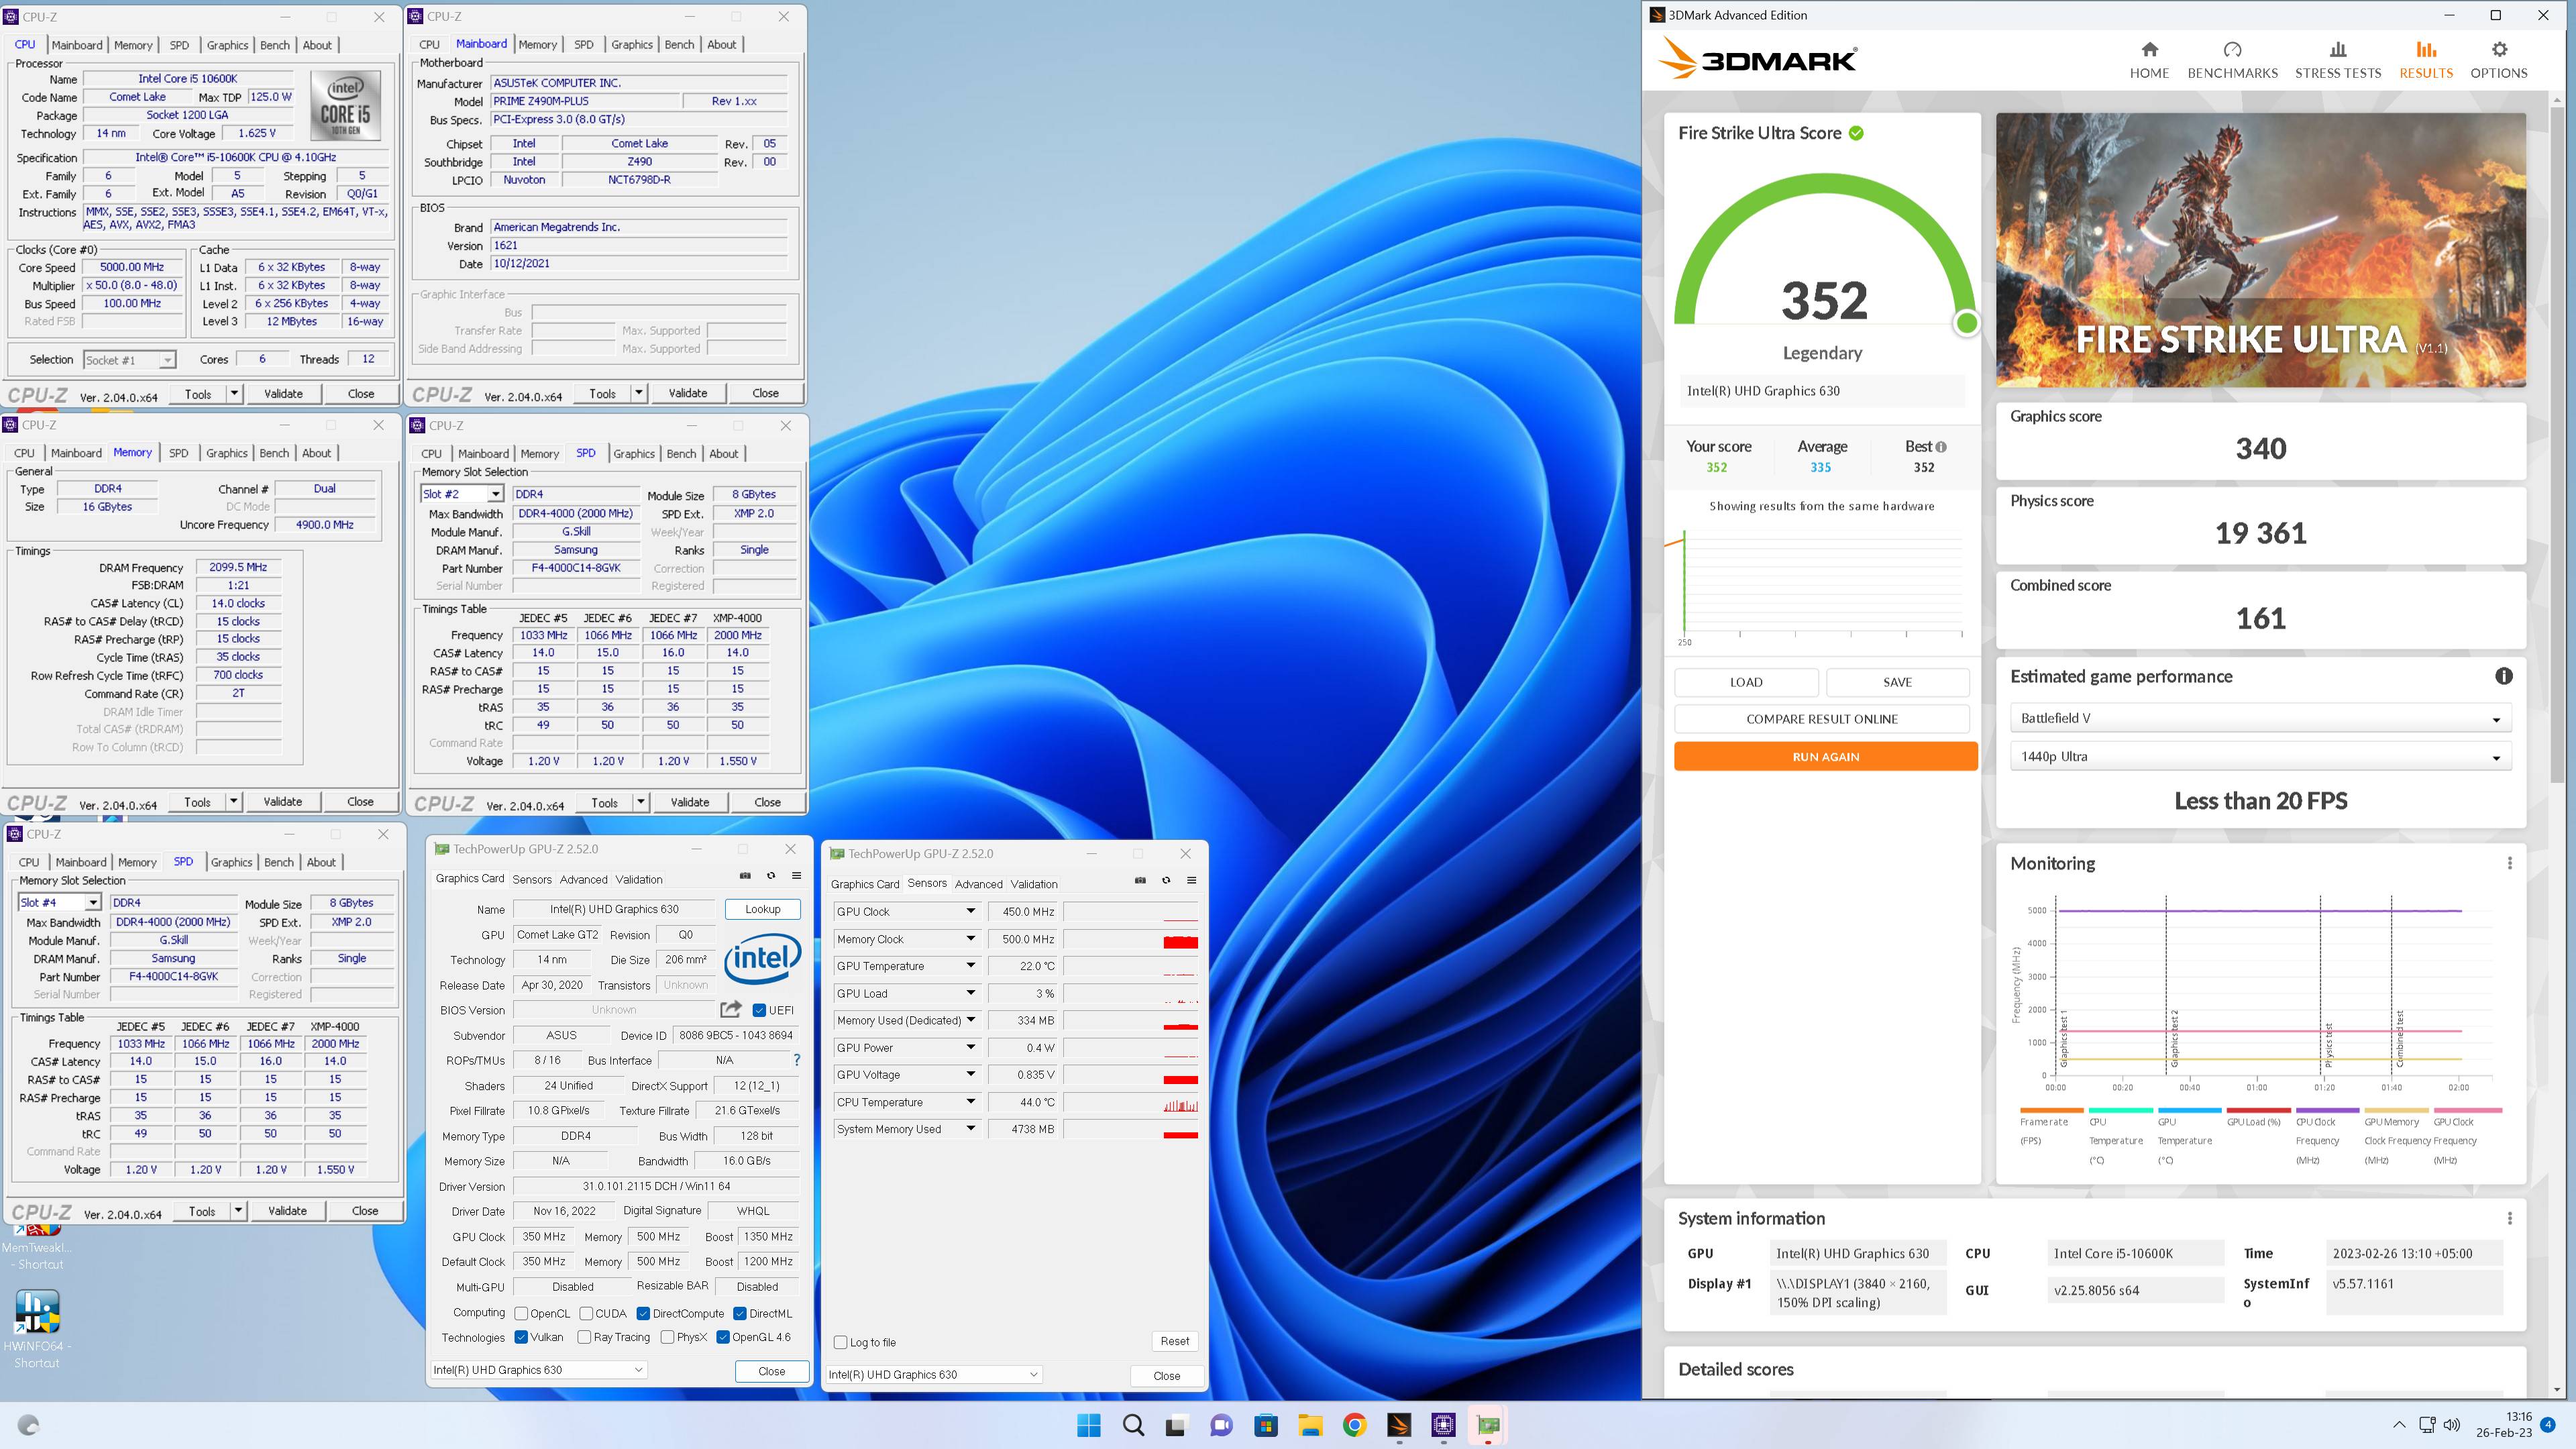Click Validate in CPU-Z Mainboard window
Screen dimensions: 2576x1449
(x=687, y=393)
